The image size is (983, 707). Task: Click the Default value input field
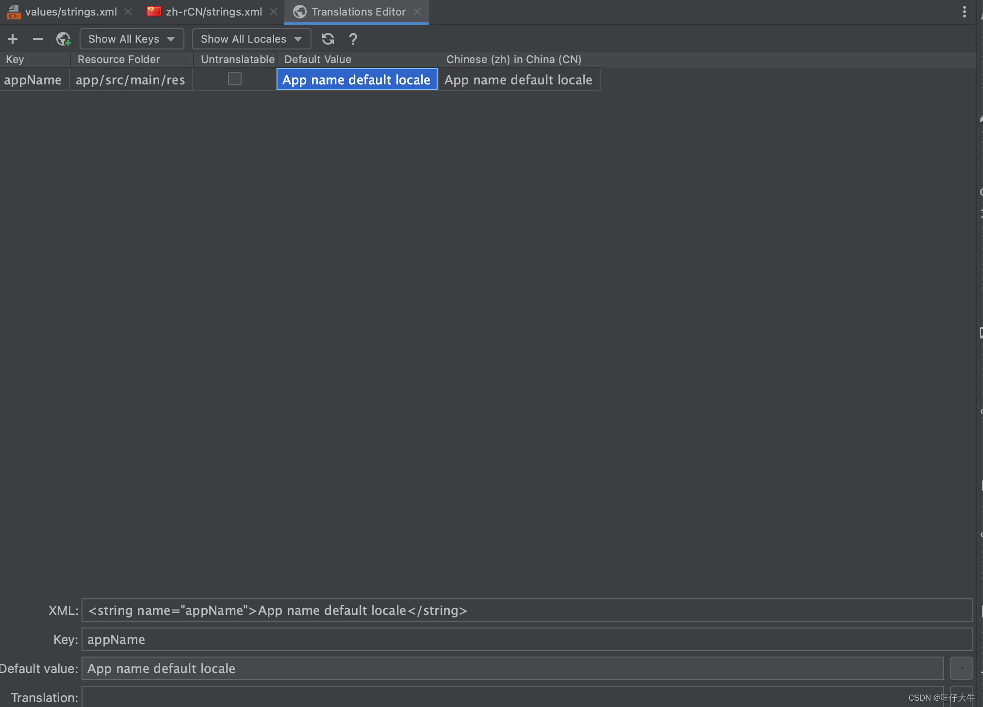tap(512, 668)
